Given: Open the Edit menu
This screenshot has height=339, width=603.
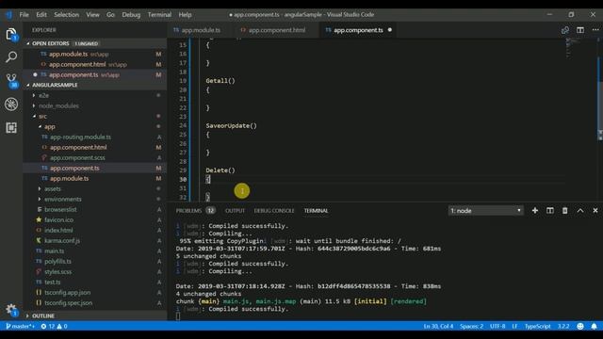Looking at the screenshot, I should click(x=41, y=15).
